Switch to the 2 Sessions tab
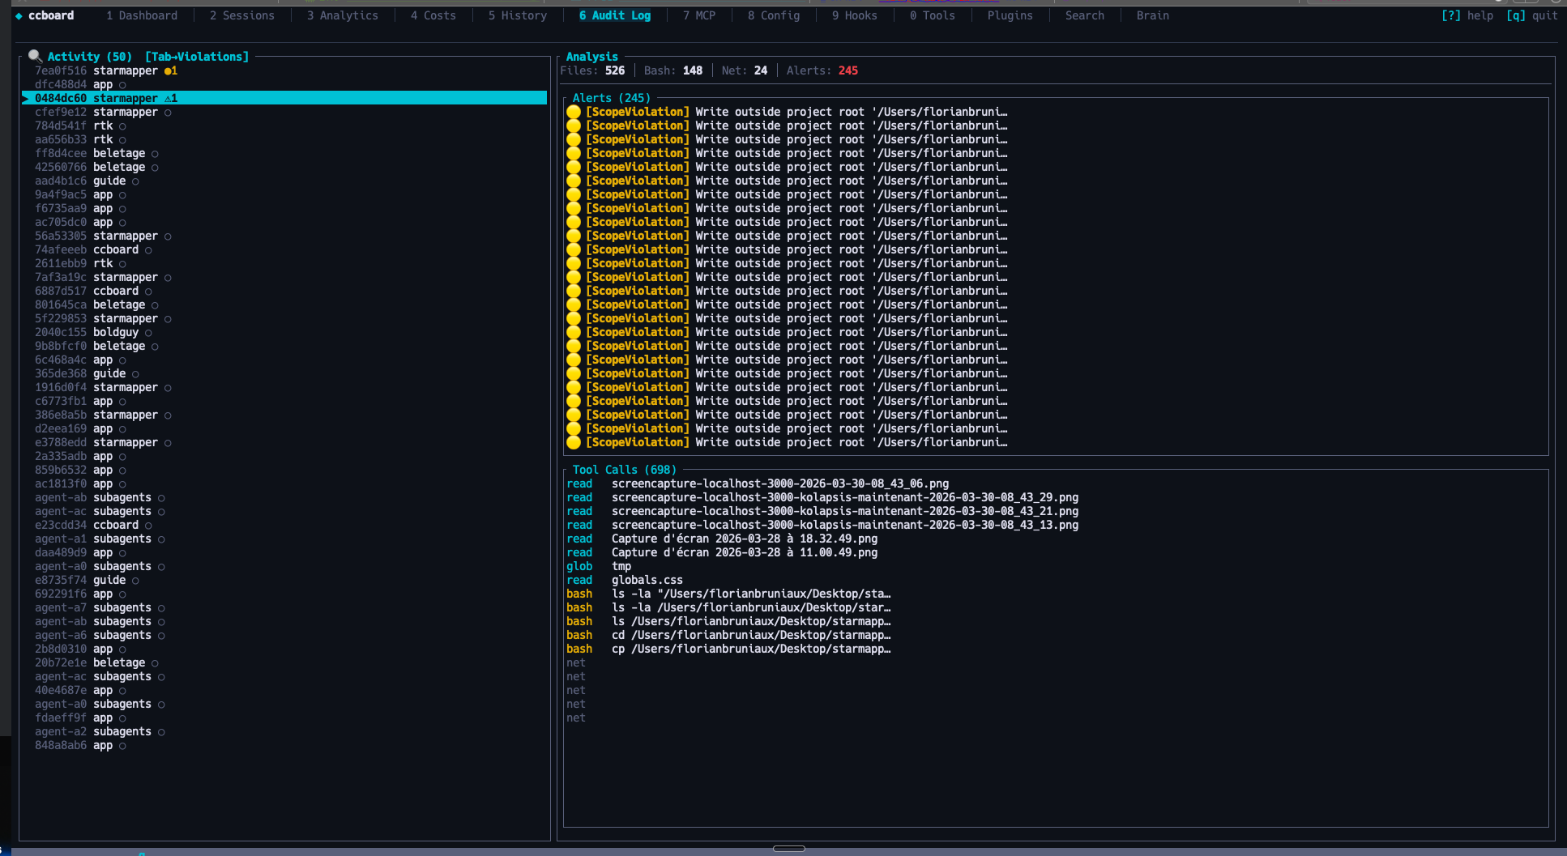Screen dimensions: 1567x856 242,15
